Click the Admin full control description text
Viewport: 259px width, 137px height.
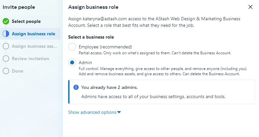click(163, 71)
